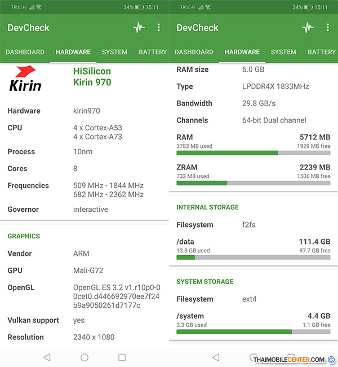Tap the home circle button in left screen
The width and height of the screenshot is (338, 367).
(84, 357)
